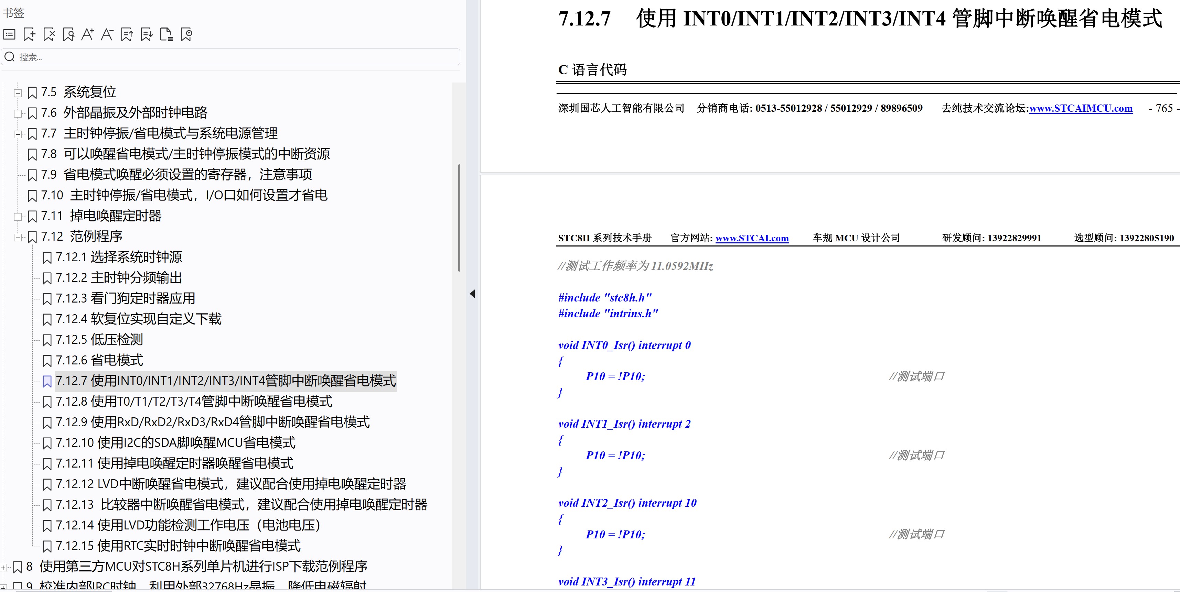The height and width of the screenshot is (592, 1180).
Task: Expand the 7.7 主时钟停振 bookmark node
Action: click(18, 134)
